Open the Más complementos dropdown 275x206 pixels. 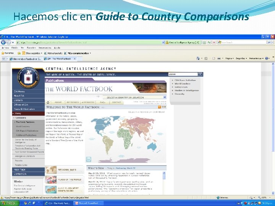pyautogui.click(x=78, y=53)
